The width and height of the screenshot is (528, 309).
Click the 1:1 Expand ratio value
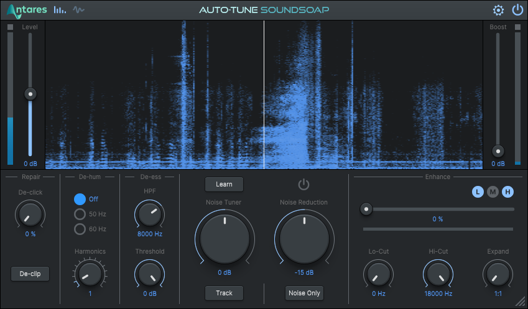[498, 294]
